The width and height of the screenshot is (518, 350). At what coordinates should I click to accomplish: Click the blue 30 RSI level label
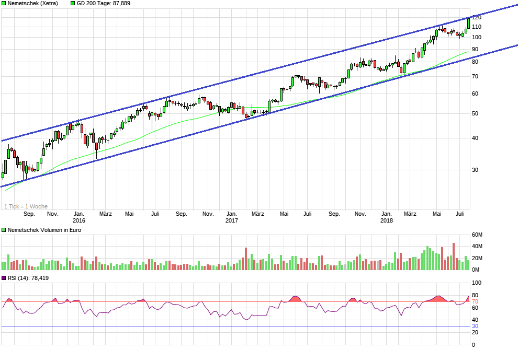[475, 326]
